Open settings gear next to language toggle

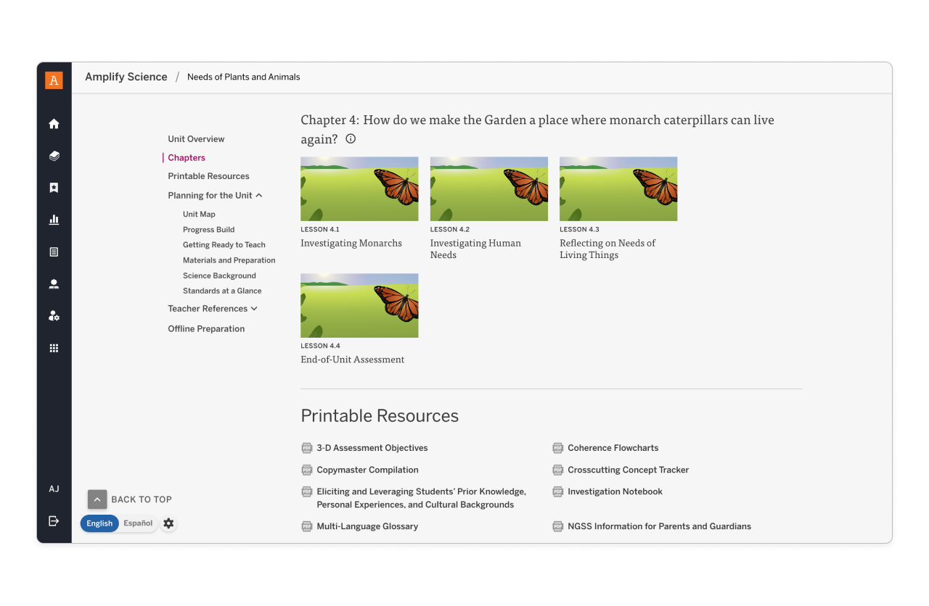coord(168,523)
